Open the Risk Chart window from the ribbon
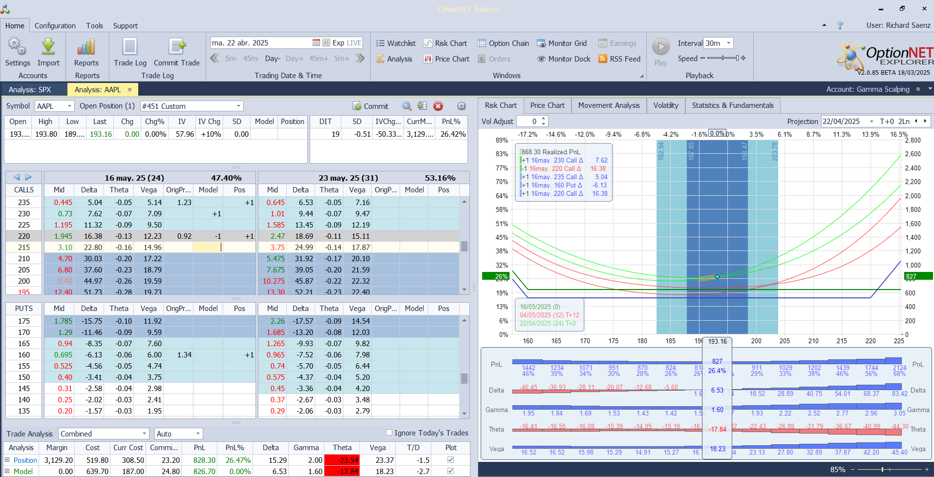Screen dimensions: 934x477 (x=445, y=43)
